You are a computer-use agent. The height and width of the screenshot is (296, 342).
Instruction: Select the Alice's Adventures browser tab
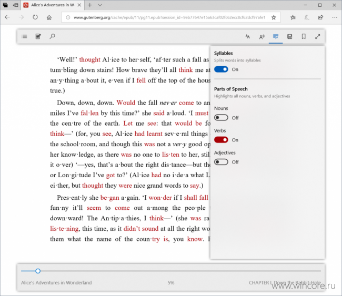[52, 5]
